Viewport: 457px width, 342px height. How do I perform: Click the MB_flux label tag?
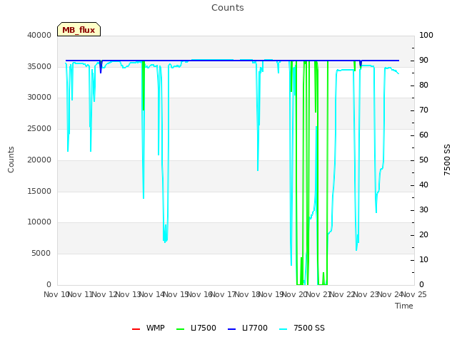click(x=79, y=29)
